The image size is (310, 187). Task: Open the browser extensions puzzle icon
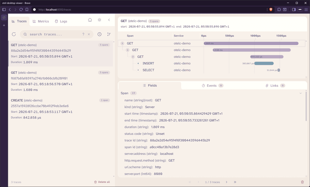(279, 10)
